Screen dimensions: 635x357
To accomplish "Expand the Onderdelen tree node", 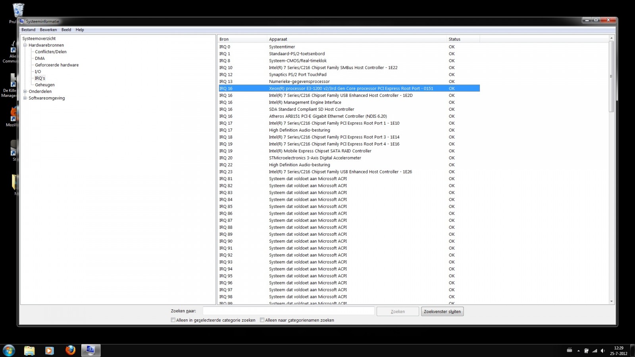I will [x=25, y=92].
